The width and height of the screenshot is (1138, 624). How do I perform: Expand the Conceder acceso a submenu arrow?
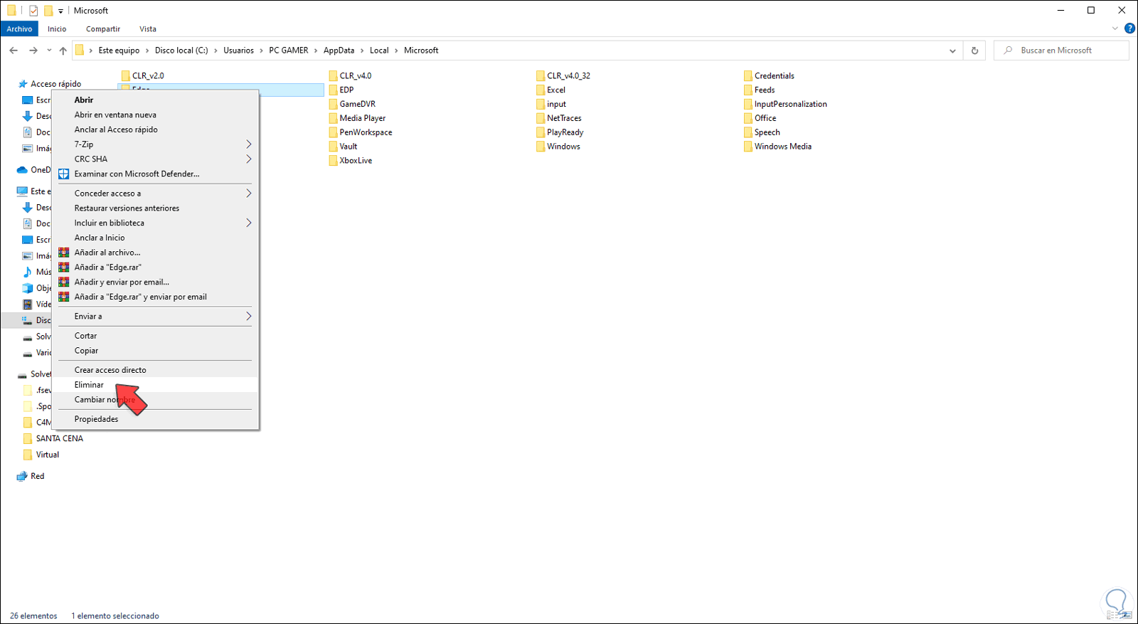point(249,194)
